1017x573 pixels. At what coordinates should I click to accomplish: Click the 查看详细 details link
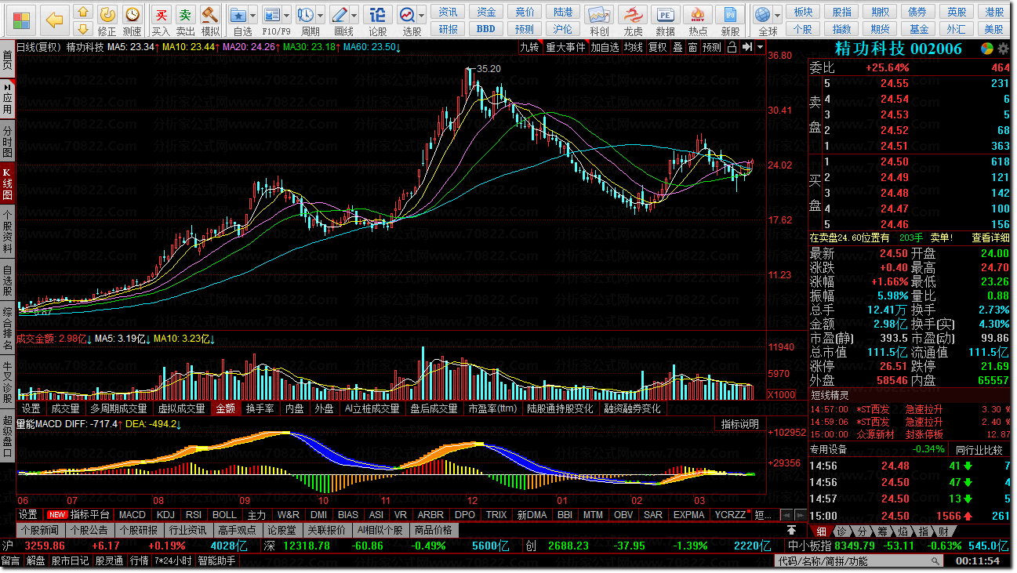pos(990,238)
